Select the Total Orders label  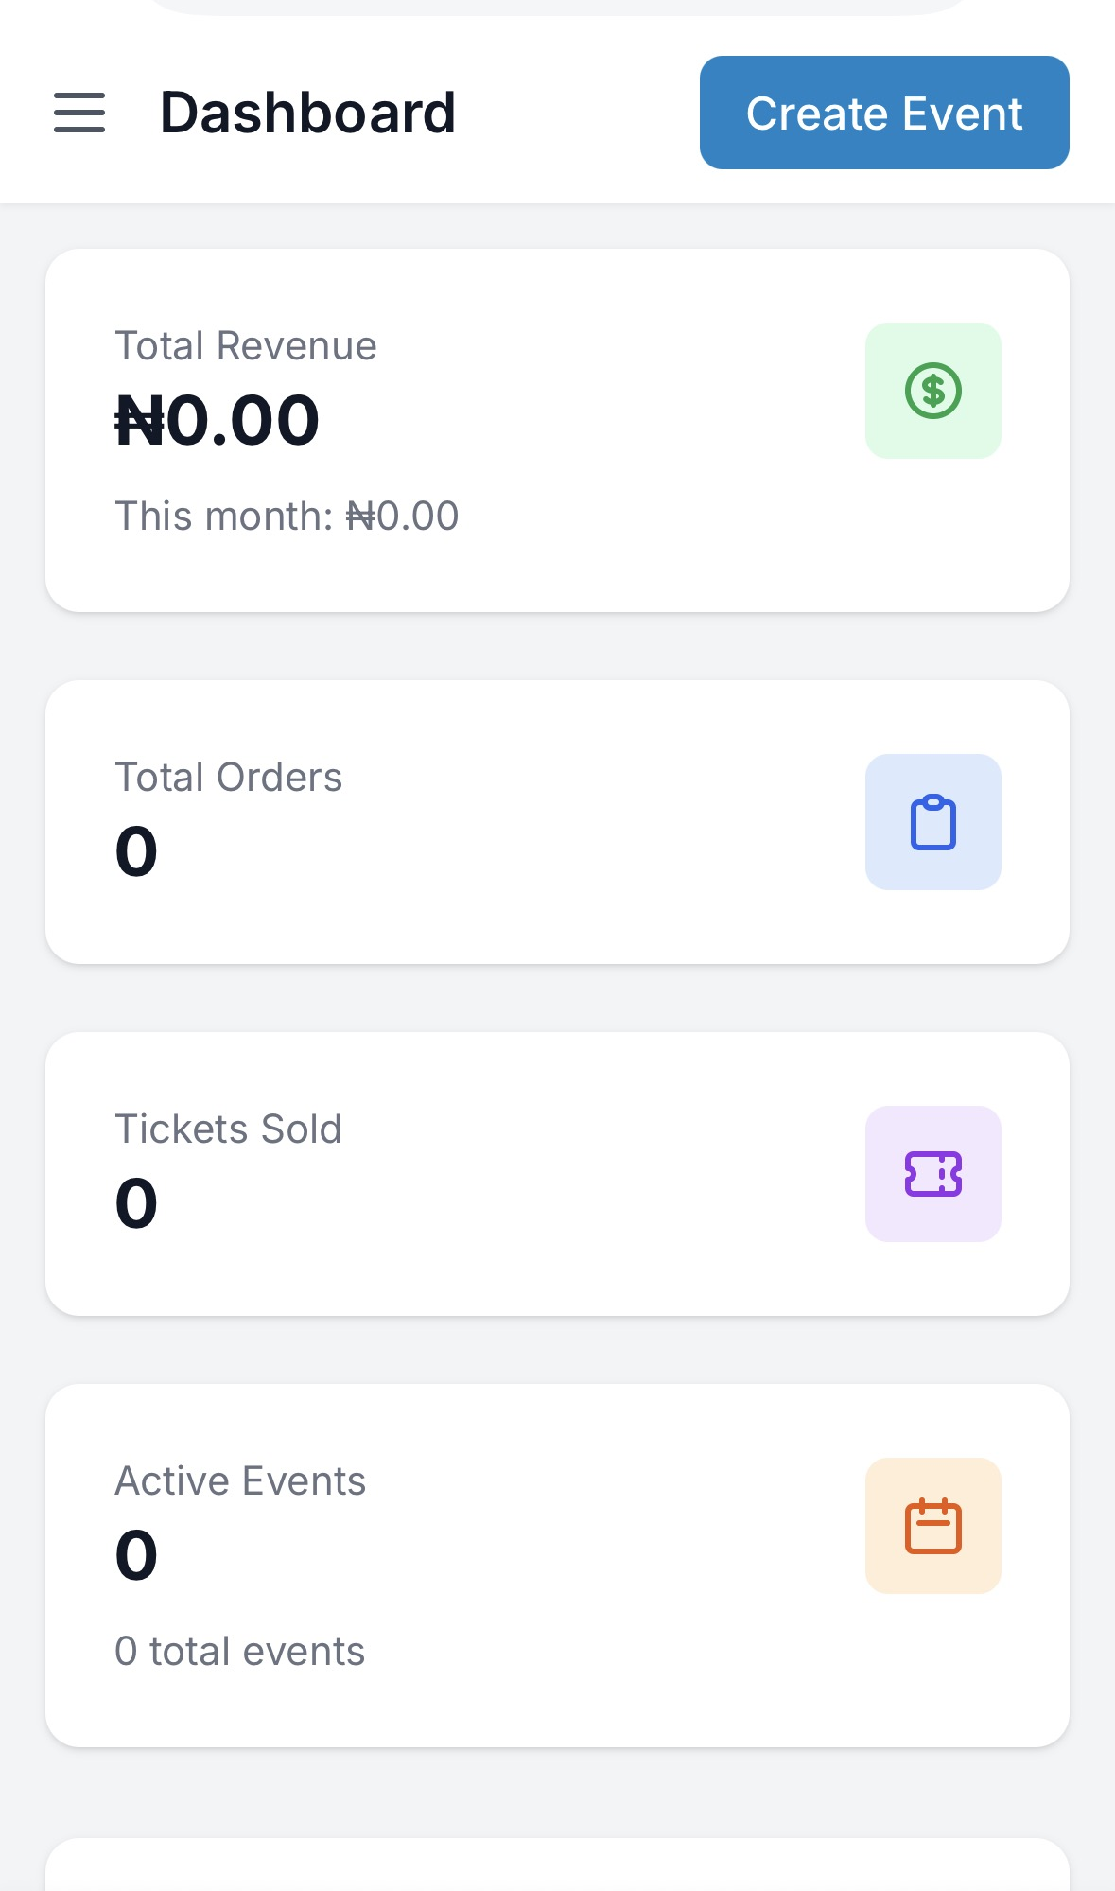(x=228, y=778)
